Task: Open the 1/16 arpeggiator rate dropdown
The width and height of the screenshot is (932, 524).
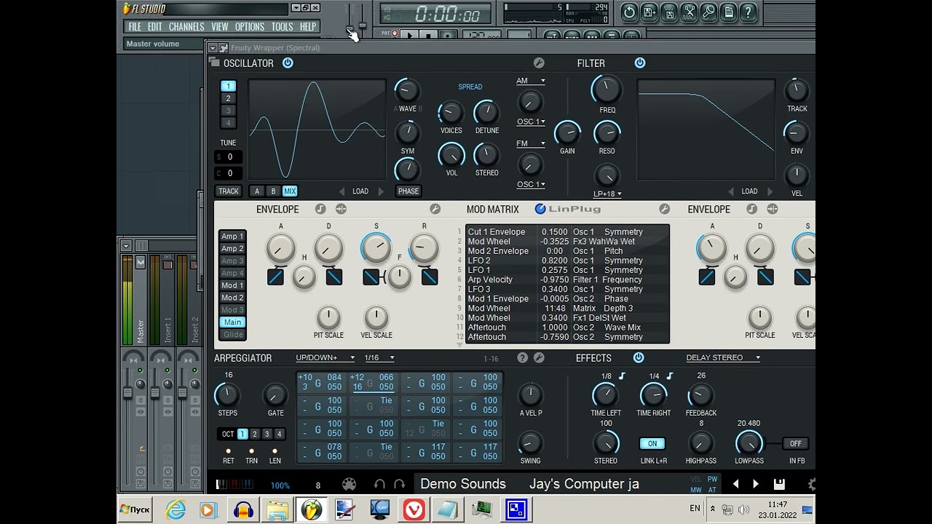Action: coord(379,358)
